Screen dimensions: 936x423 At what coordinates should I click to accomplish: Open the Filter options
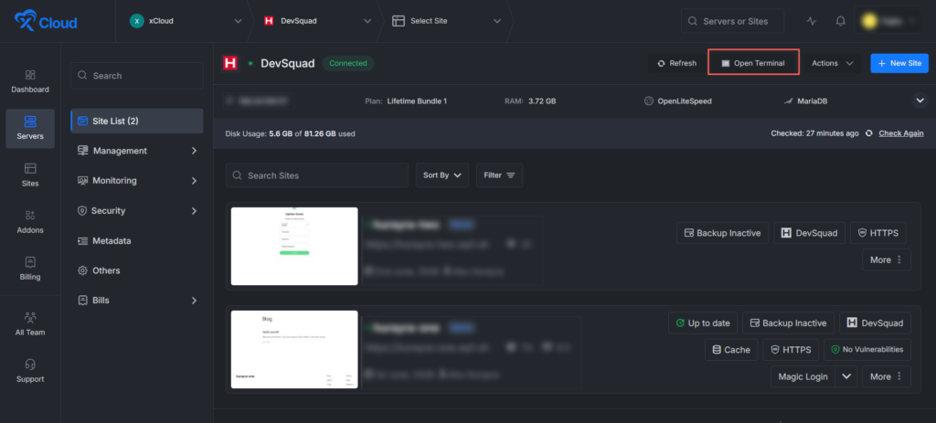tap(500, 175)
